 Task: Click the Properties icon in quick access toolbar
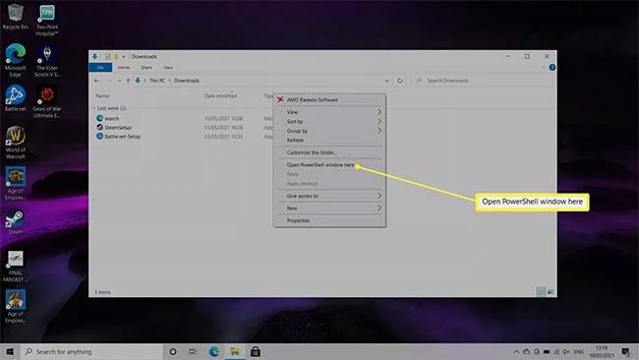point(107,57)
